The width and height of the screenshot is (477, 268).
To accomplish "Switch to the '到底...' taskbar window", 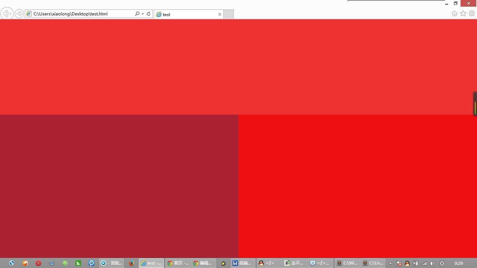I will [x=111, y=263].
